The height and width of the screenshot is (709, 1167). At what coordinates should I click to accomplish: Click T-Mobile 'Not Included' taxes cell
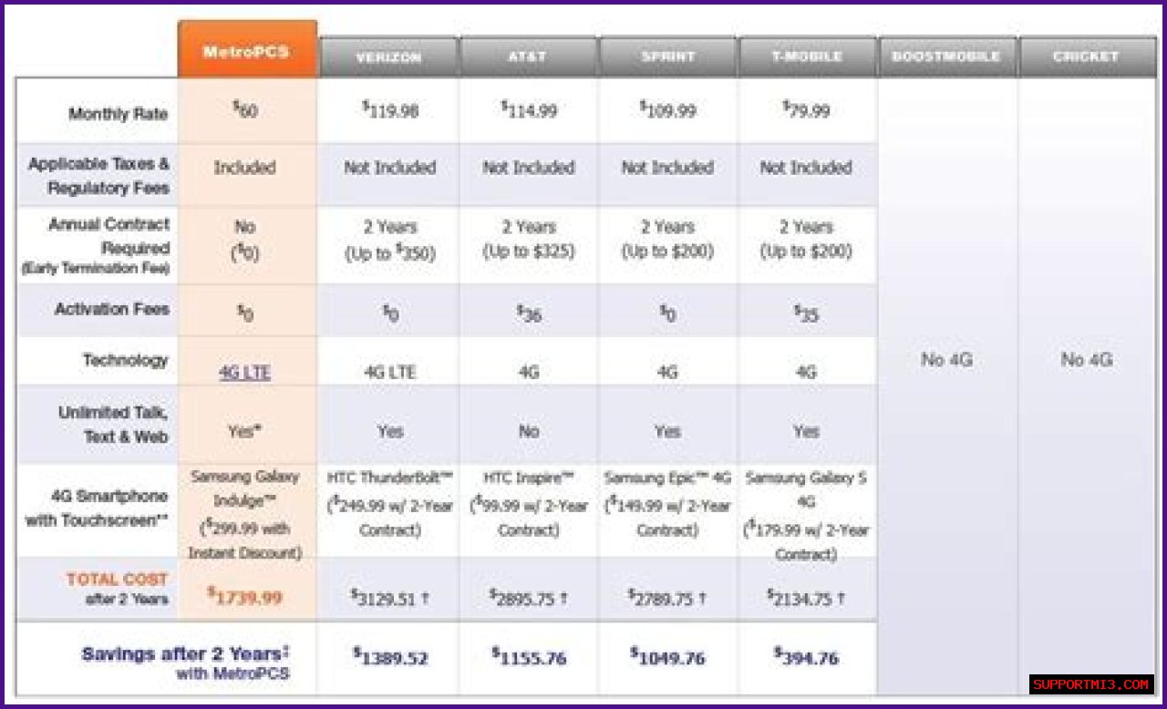806,168
